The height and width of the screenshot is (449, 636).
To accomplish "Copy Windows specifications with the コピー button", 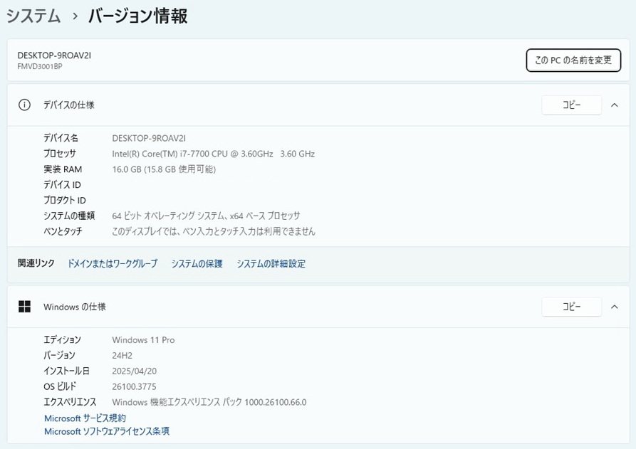I will 571,307.
